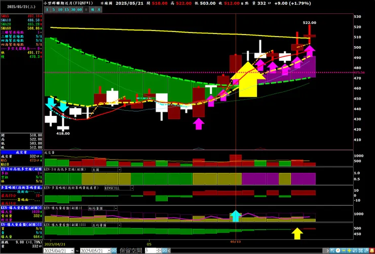375x254 pixels.
Task: Click the 漲跌 9.00 (+1.79%) text at bottom left
Action: (21, 242)
